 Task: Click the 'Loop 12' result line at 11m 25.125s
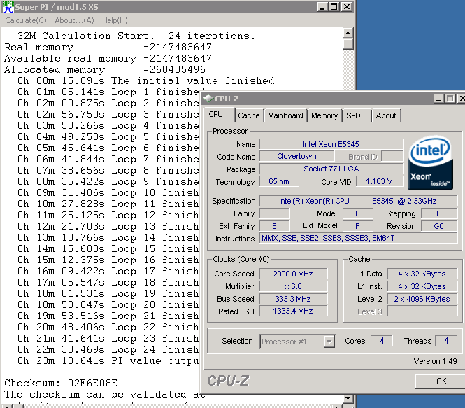[108, 215]
